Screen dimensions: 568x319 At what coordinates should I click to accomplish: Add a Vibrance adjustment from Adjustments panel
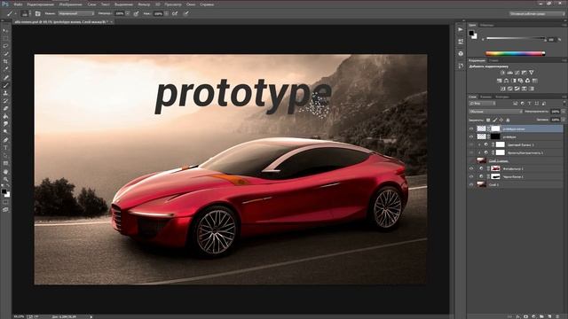point(532,73)
